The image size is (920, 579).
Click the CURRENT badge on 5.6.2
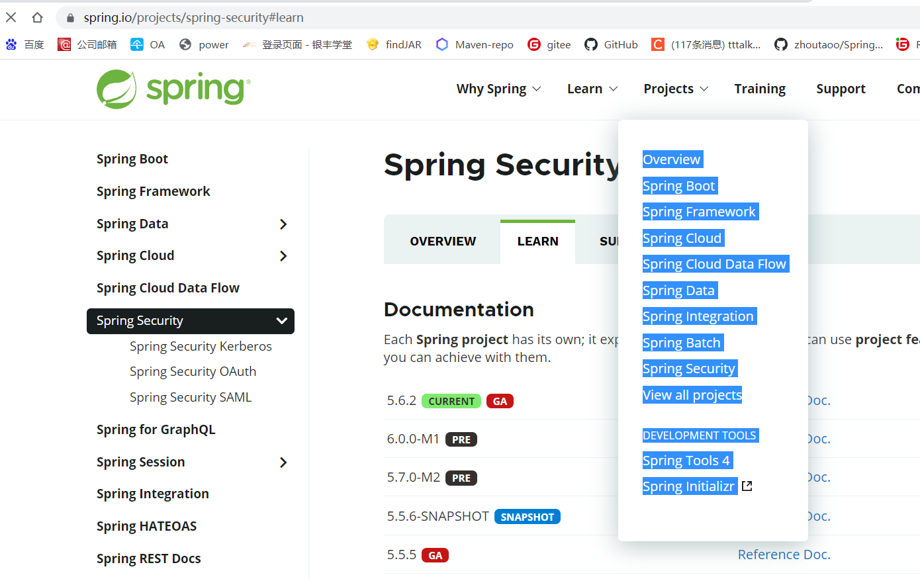tap(451, 401)
